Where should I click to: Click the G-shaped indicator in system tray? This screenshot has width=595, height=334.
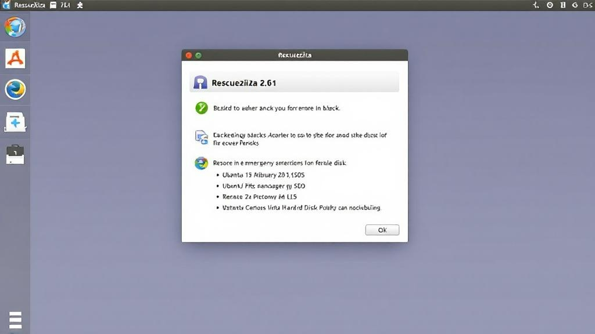(575, 5)
